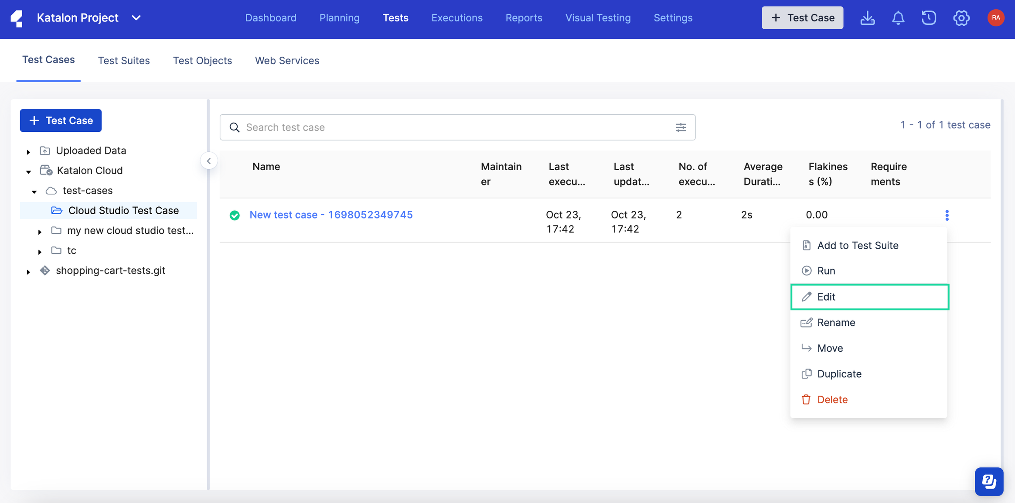This screenshot has height=503, width=1015.
Task: Click the blue Test Case button
Action: coord(61,120)
